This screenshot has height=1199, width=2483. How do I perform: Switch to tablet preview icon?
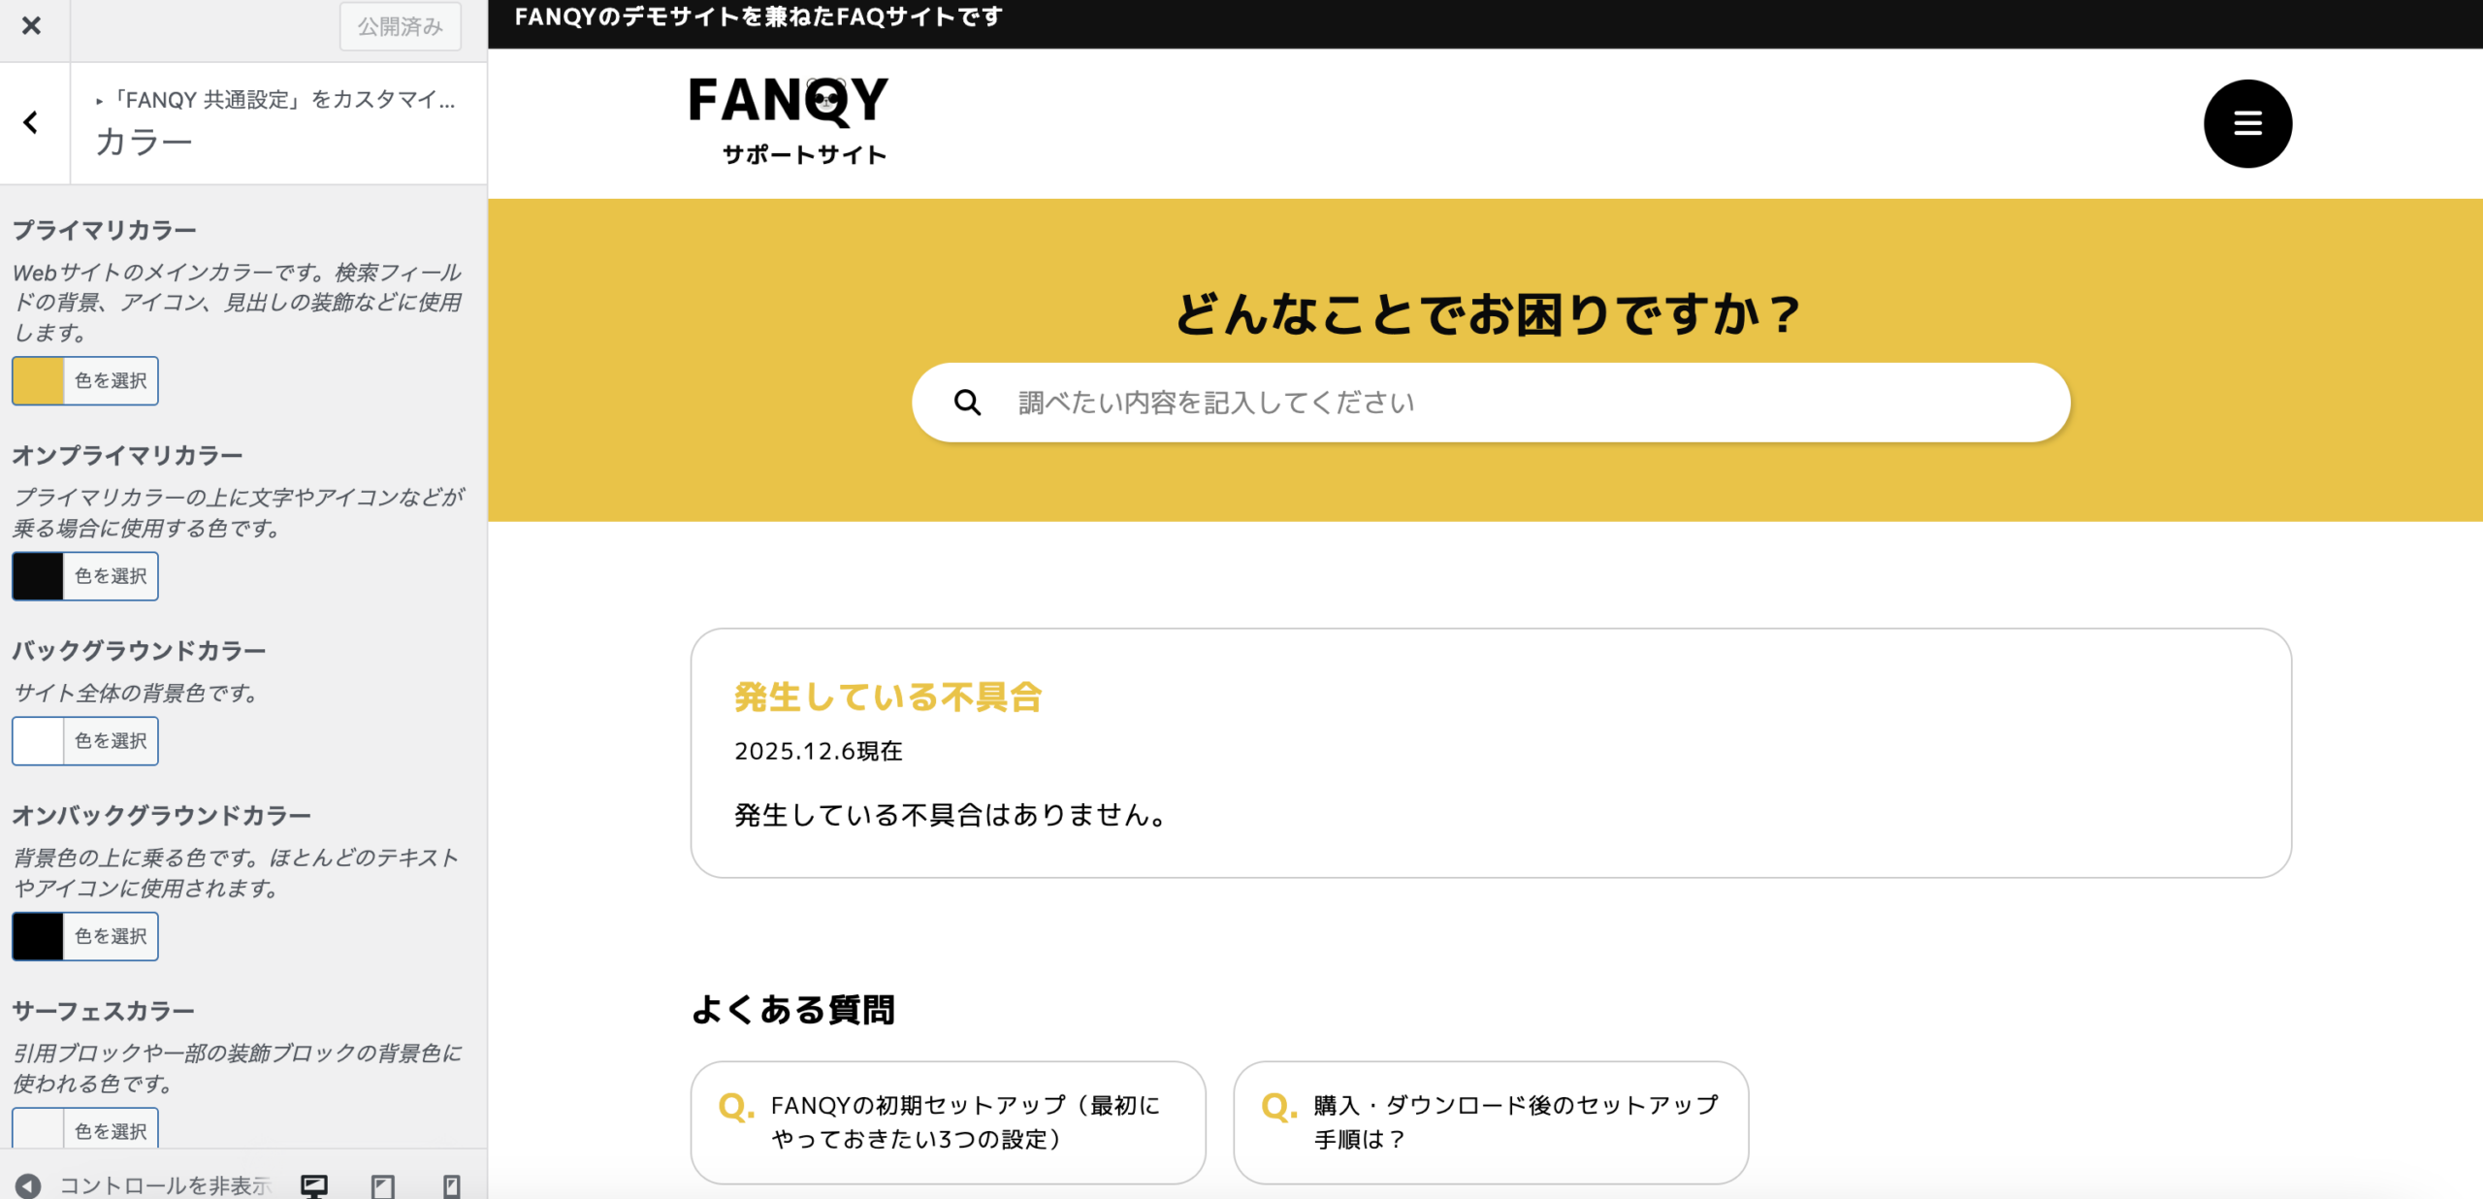click(x=383, y=1184)
